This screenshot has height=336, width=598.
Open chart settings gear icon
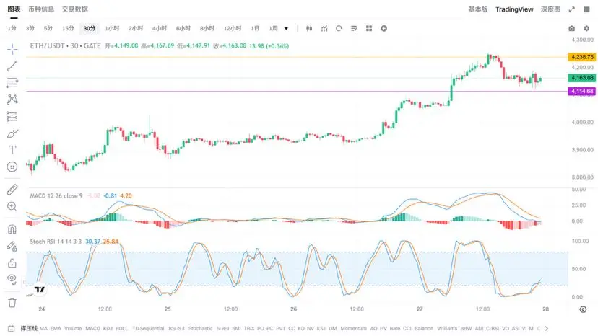tap(586, 29)
